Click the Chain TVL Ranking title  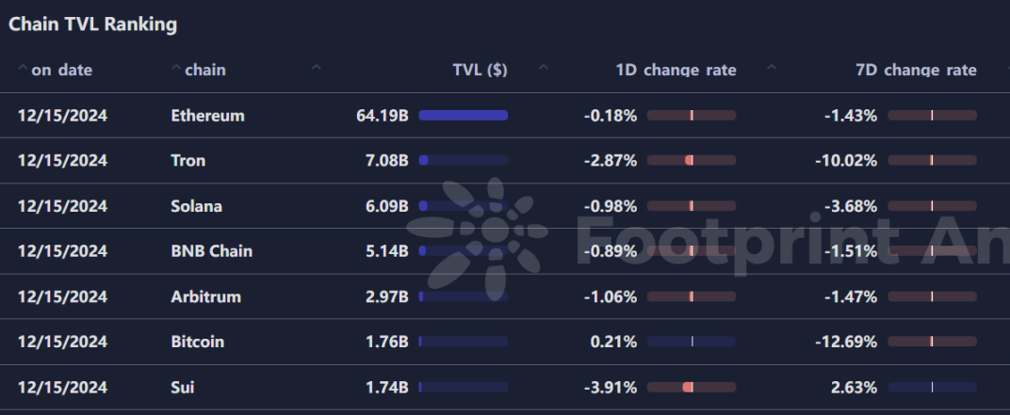pyautogui.click(x=92, y=24)
